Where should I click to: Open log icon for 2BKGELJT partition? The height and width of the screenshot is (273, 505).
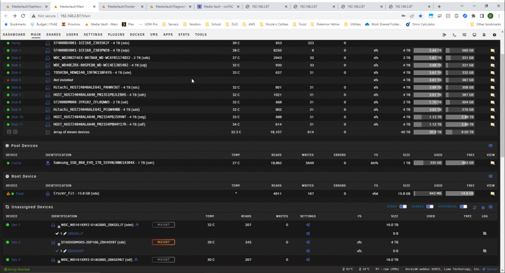coord(485,234)
